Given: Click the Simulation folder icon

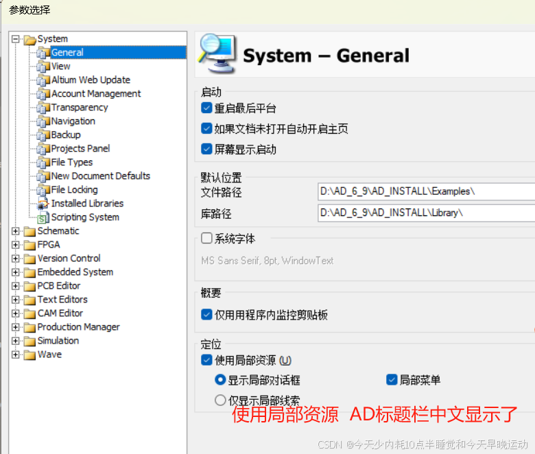Looking at the screenshot, I should point(29,341).
